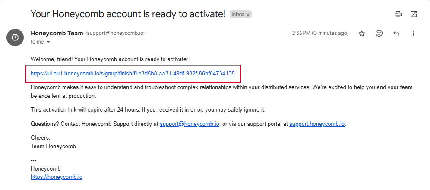The width and height of the screenshot is (430, 190).
Task: Reply using the arrow icon
Action: (x=396, y=34)
